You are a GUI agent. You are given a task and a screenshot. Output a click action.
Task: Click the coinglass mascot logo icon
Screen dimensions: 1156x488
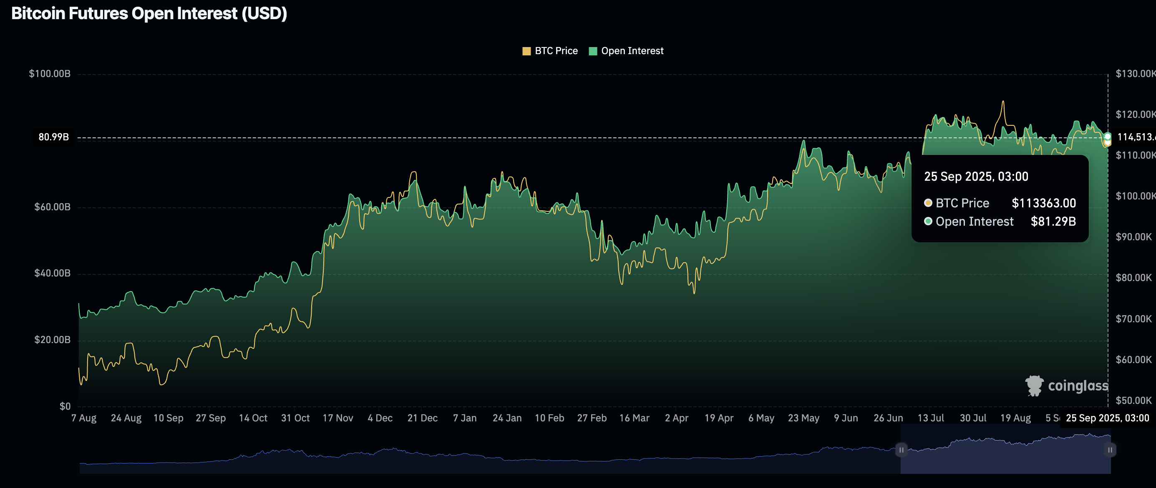tap(1034, 386)
